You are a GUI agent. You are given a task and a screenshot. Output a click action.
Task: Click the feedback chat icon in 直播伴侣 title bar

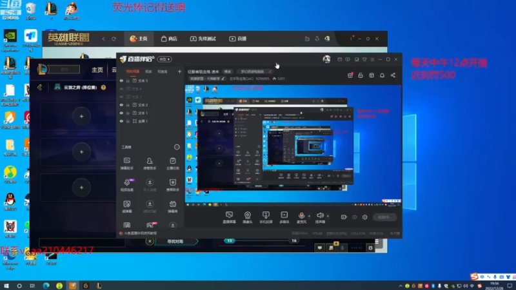tap(348, 59)
